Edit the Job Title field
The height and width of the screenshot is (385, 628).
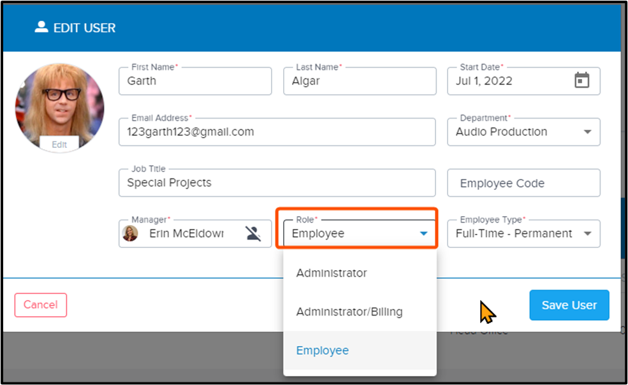point(277,183)
